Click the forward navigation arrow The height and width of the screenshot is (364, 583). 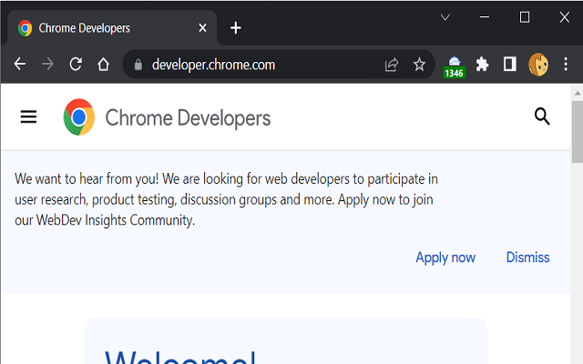(x=47, y=65)
